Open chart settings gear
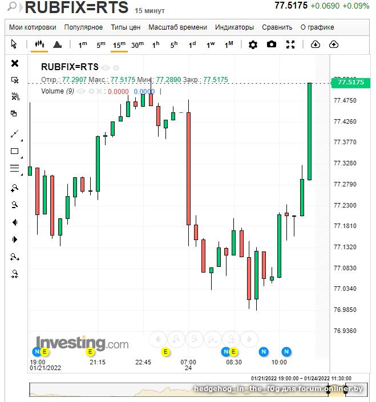 [x=253, y=44]
